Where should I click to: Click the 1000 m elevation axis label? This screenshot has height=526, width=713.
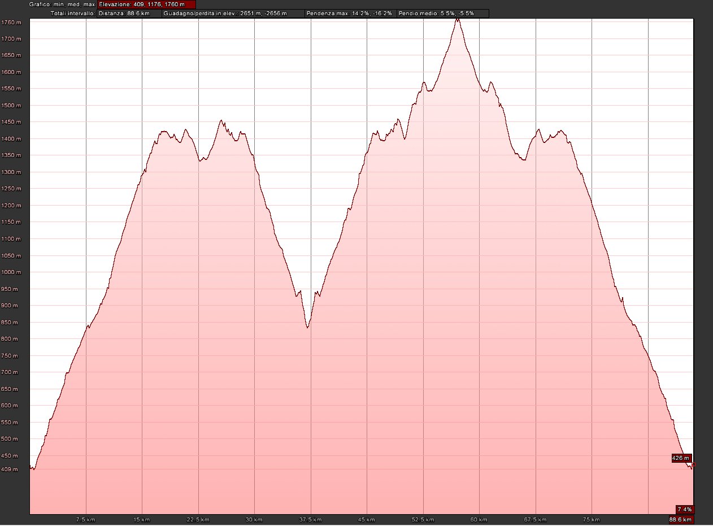coord(12,272)
